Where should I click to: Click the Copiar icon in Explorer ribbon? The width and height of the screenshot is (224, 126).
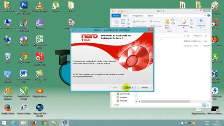coord(116,23)
